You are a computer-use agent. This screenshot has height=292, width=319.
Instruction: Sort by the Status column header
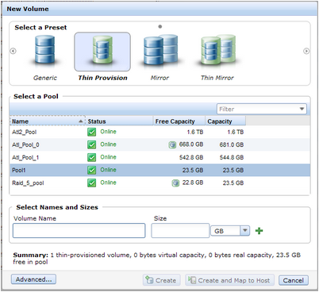[119, 121]
